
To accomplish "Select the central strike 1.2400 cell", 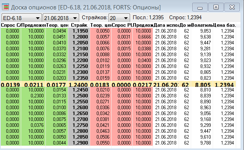I will [79, 84].
